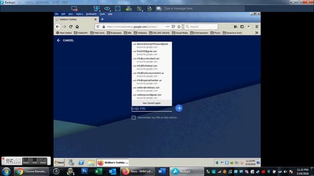Open Word from the taskbar

162,172
